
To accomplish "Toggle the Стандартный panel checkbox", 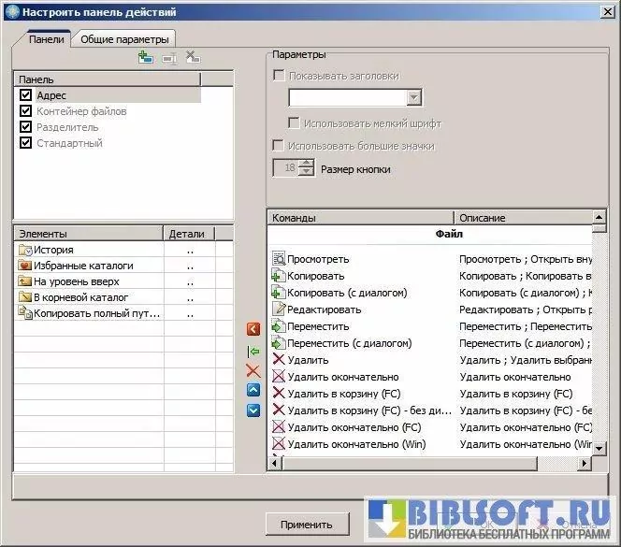I will tap(26, 143).
